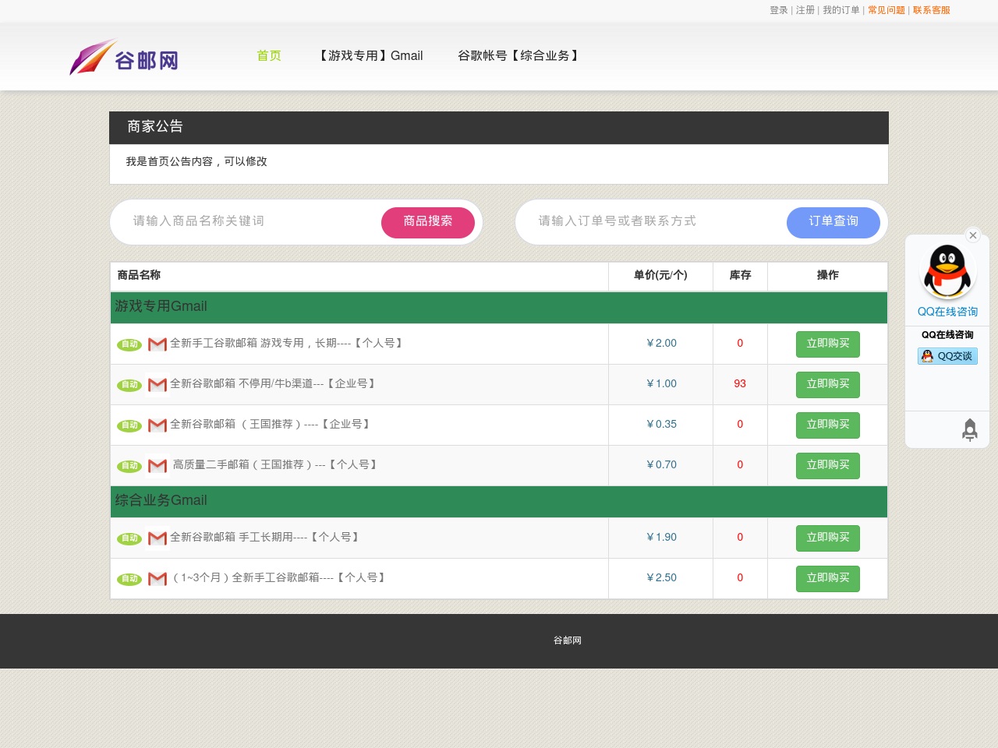Click the QQ penguin avatar icon
998x748 pixels.
pyautogui.click(x=947, y=270)
